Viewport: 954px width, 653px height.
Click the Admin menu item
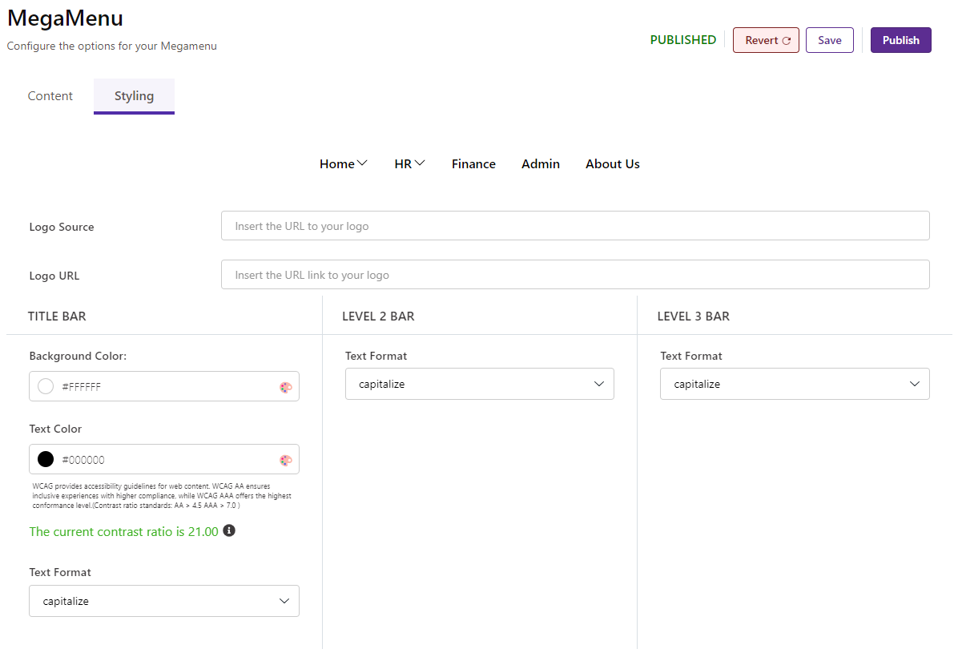click(x=540, y=163)
